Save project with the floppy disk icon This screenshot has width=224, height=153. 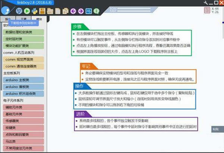point(42,11)
